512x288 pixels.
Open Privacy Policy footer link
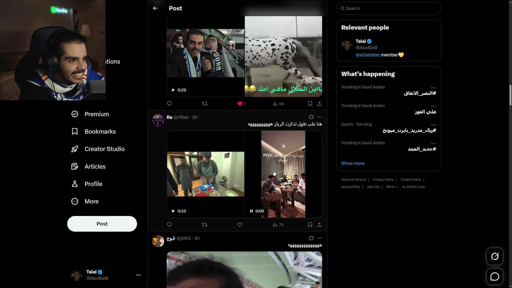click(383, 180)
